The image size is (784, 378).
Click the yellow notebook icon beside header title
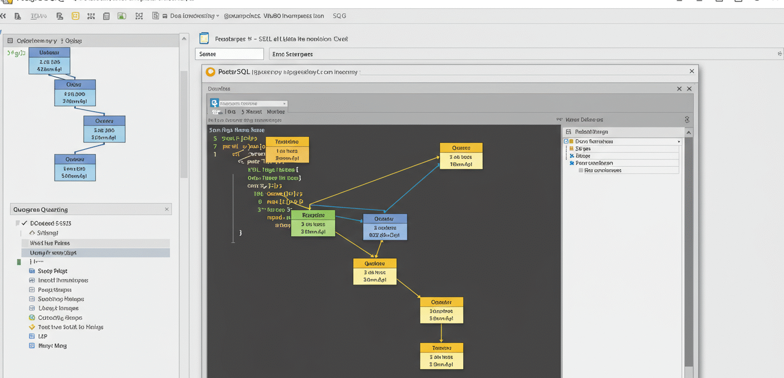[x=204, y=38]
